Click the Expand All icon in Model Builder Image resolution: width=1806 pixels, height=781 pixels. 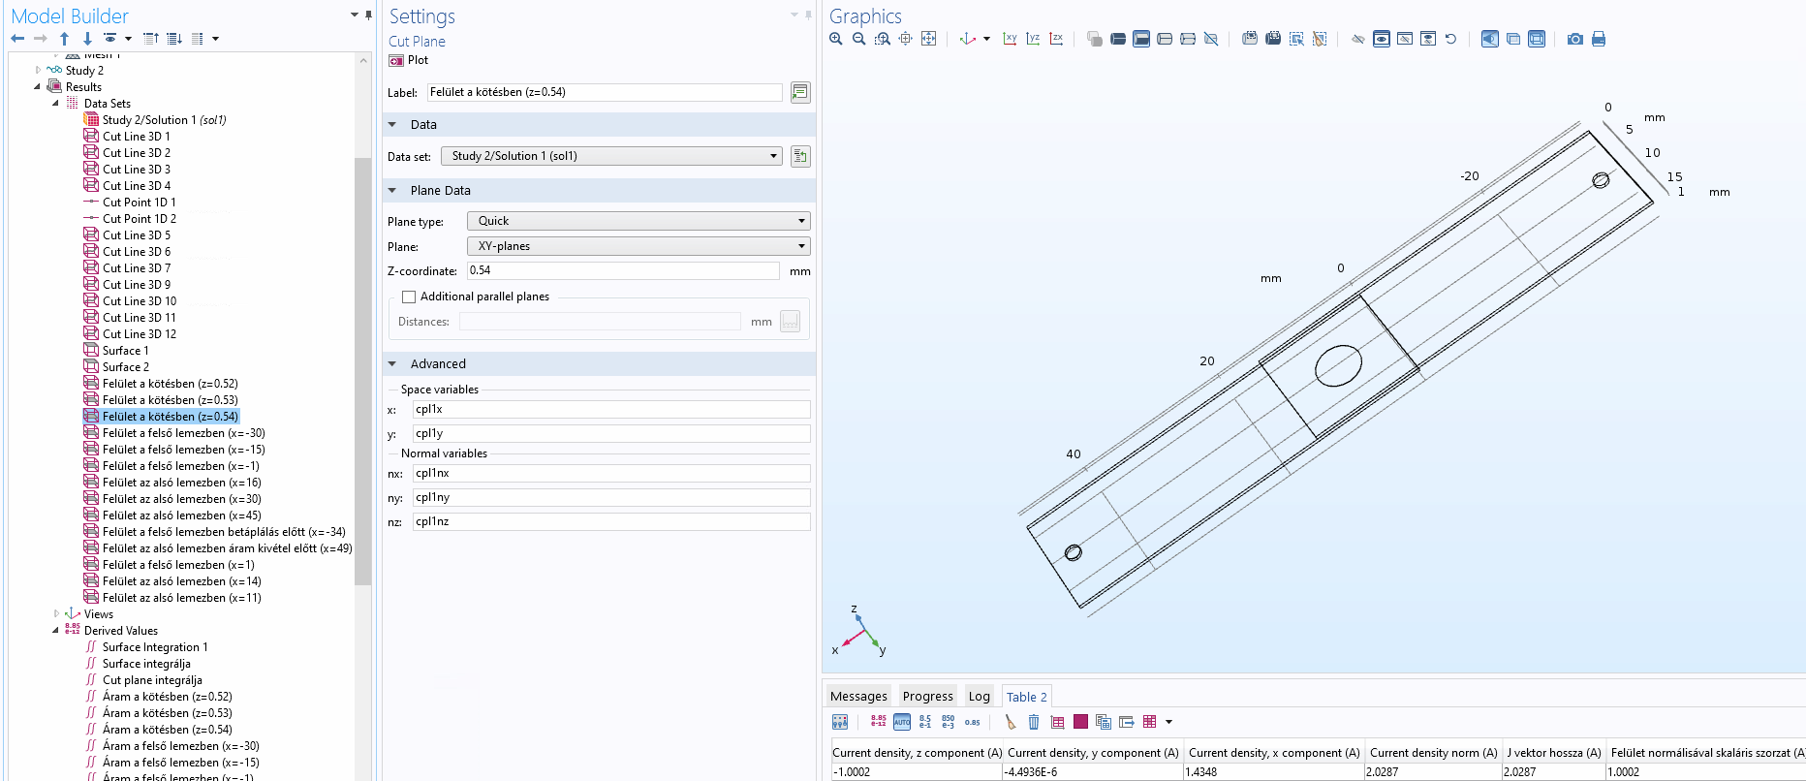pos(174,39)
